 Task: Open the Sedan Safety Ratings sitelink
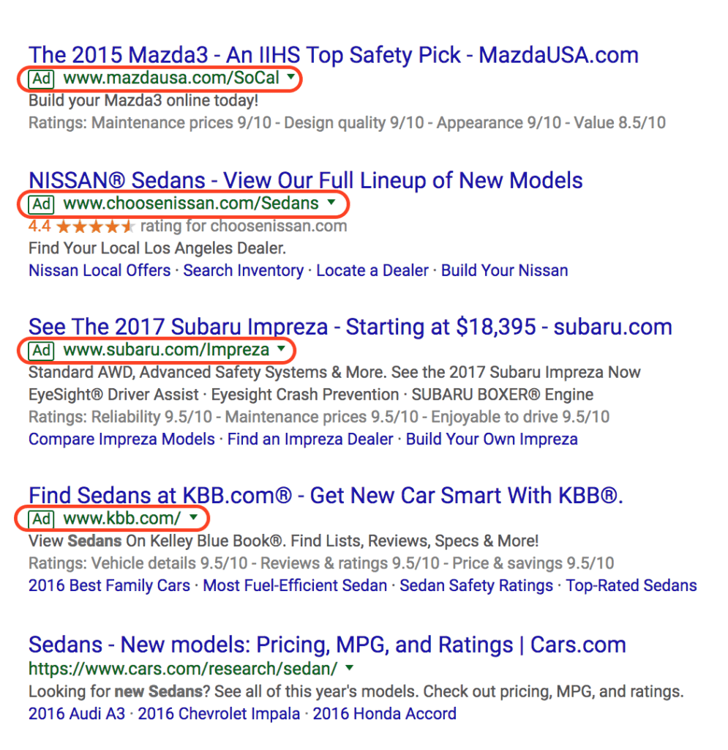(476, 586)
